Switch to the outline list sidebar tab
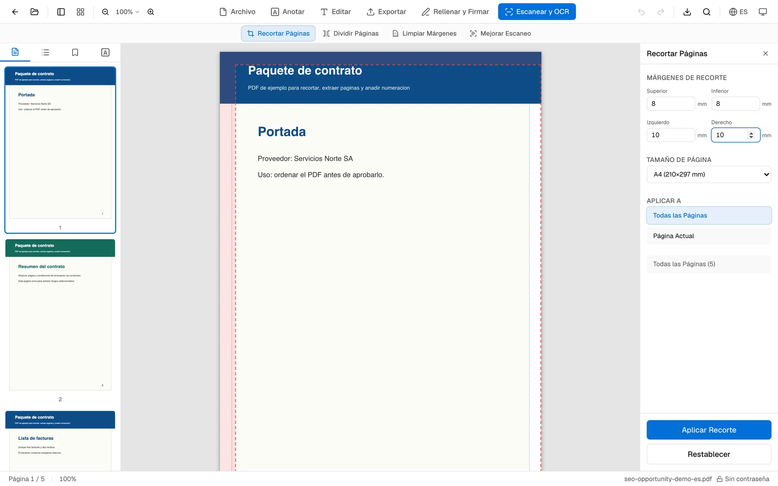The width and height of the screenshot is (778, 486). (x=45, y=52)
